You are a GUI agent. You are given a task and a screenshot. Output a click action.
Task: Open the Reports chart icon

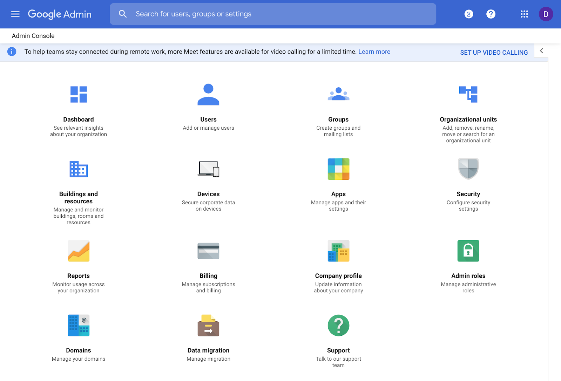(x=79, y=251)
